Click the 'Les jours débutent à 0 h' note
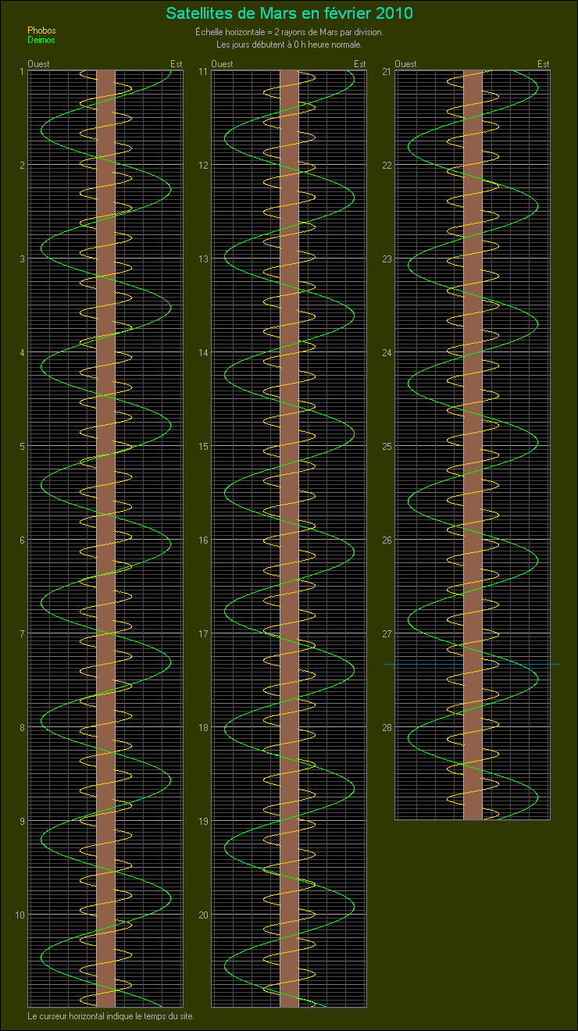 pos(289,45)
